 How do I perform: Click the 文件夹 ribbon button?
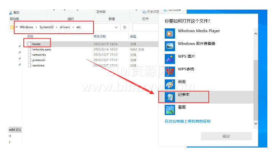coord(101,12)
